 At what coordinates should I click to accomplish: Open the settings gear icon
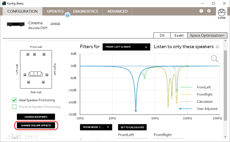tap(209, 11)
